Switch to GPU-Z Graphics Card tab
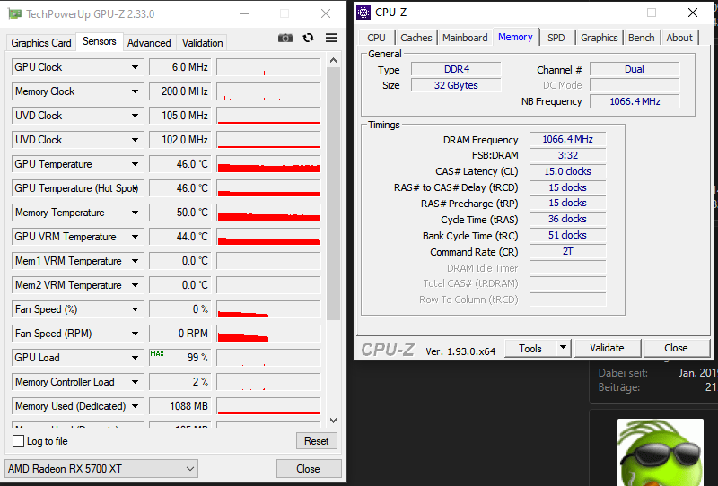Image resolution: width=718 pixels, height=486 pixels. click(x=41, y=42)
